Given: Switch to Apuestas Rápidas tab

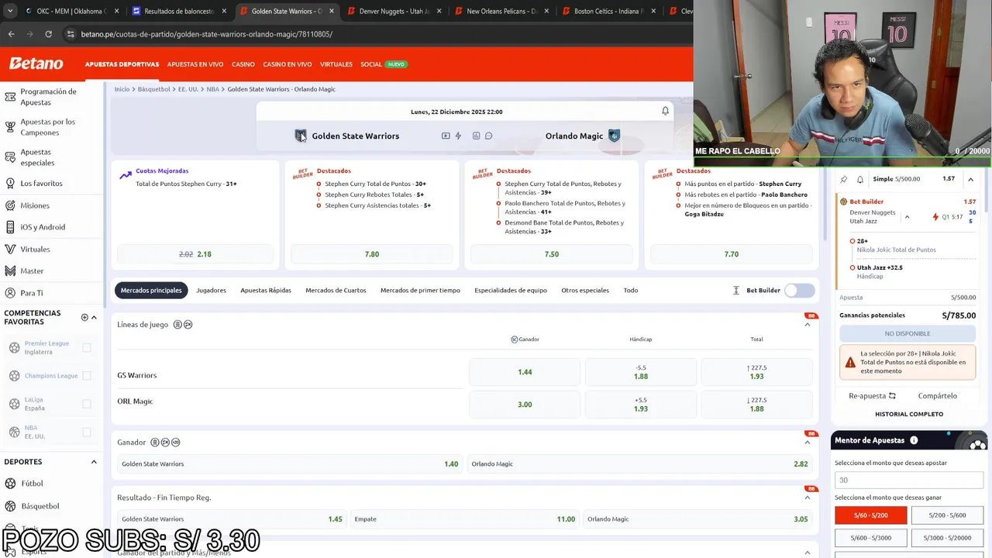Looking at the screenshot, I should [266, 290].
